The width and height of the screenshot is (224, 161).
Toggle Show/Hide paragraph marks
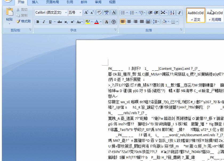[179, 13]
